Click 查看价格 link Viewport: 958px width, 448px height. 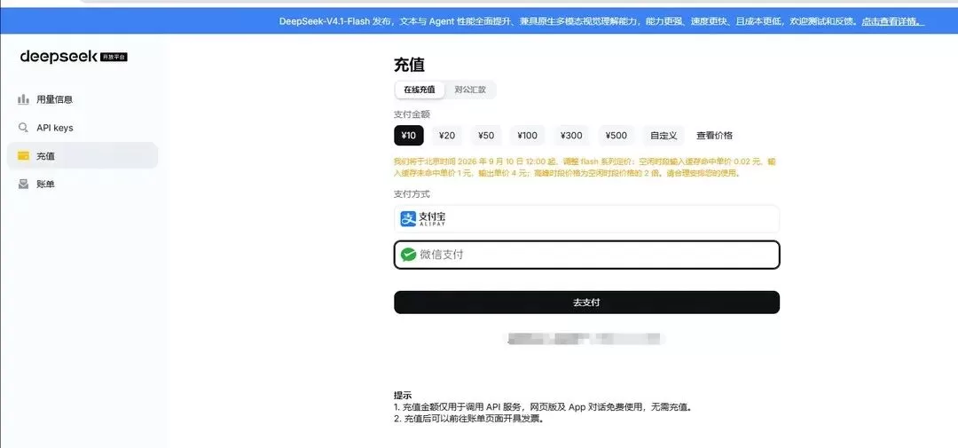714,136
